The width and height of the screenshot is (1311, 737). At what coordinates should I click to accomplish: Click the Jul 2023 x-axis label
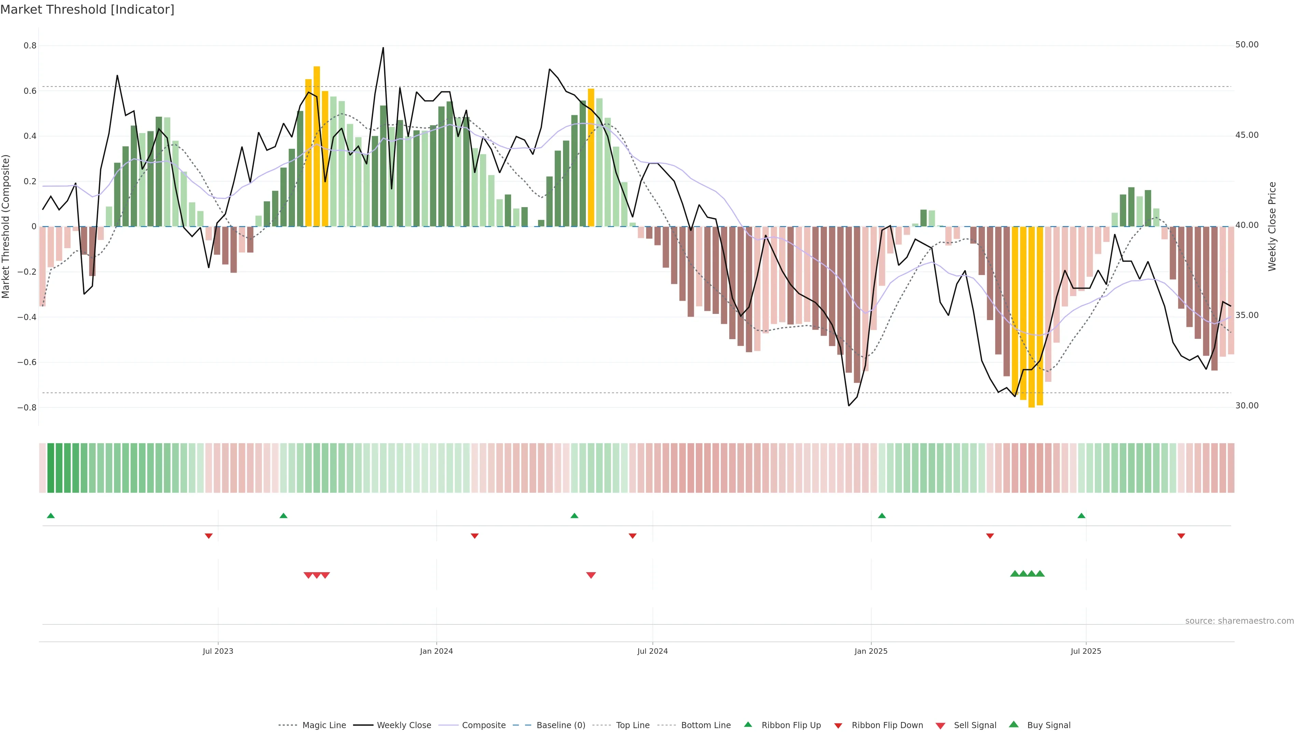coord(218,651)
